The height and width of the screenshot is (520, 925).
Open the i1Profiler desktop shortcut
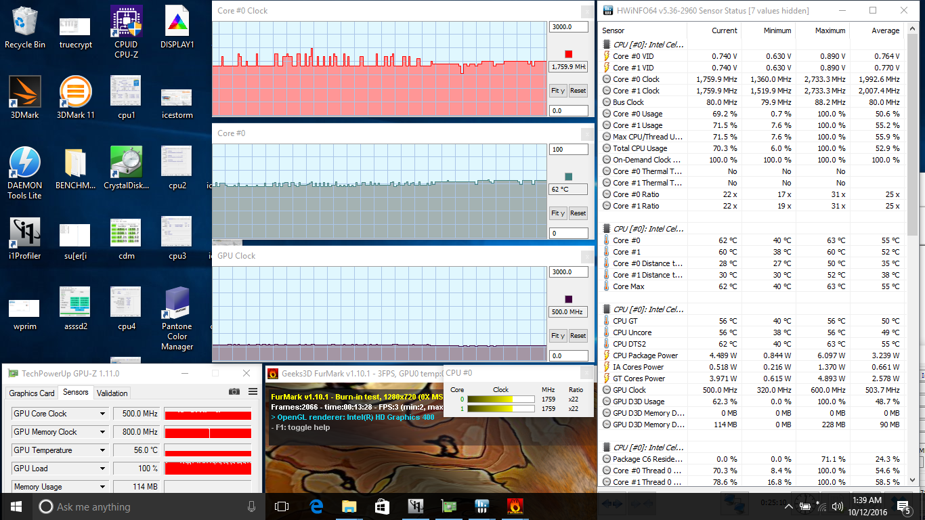[x=25, y=238]
